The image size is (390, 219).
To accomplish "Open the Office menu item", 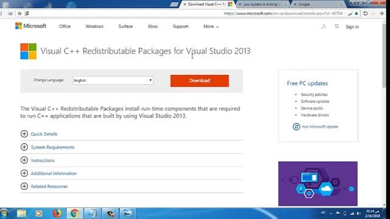I will [65, 26].
